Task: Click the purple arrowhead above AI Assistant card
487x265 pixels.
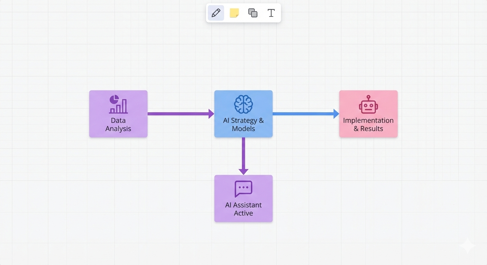Action: coord(243,171)
